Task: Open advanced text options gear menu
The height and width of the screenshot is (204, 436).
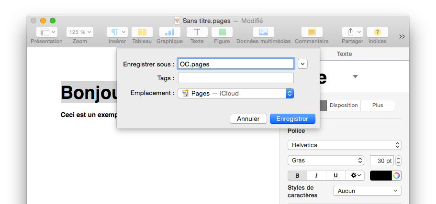Action: 355,175
